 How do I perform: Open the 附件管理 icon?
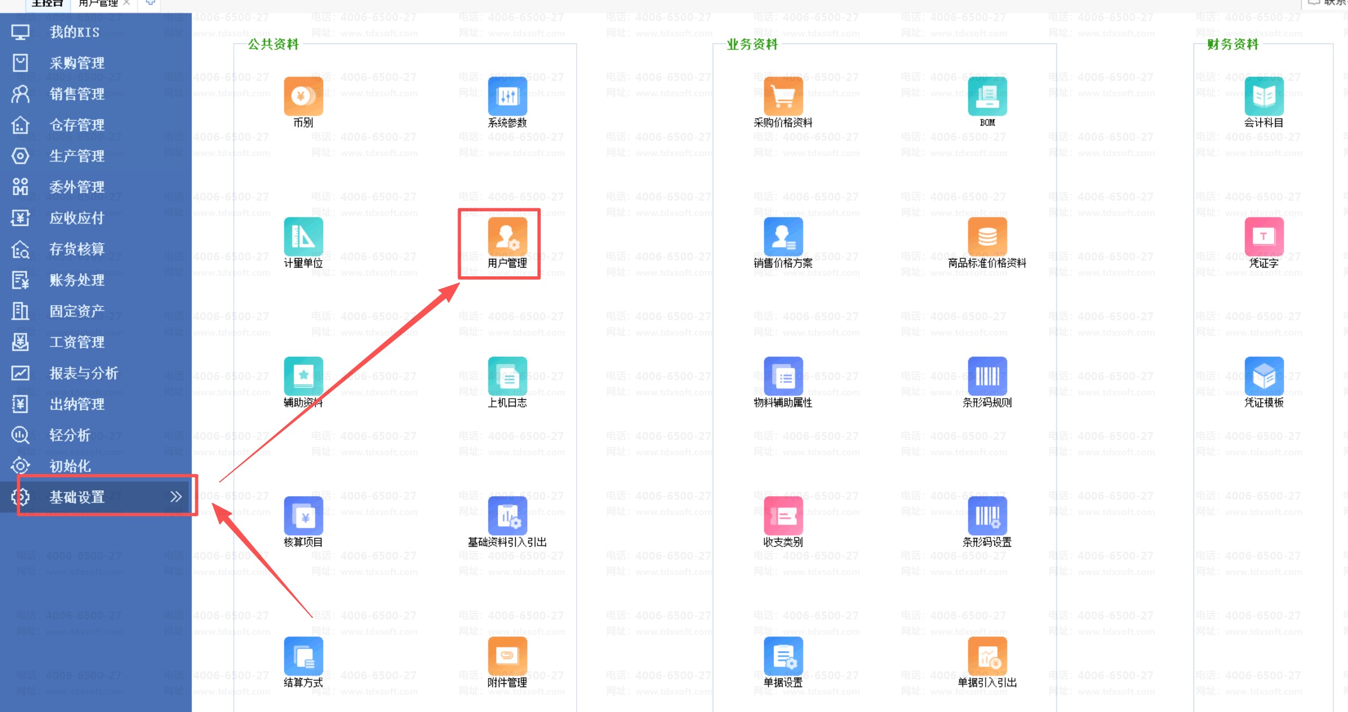[x=507, y=656]
